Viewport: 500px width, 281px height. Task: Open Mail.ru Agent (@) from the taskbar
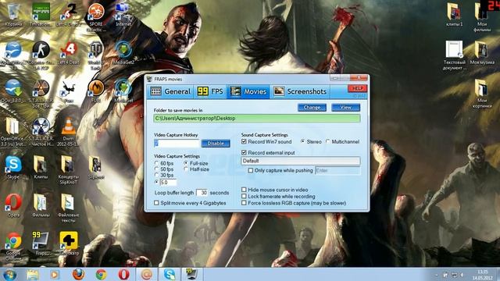(146, 274)
